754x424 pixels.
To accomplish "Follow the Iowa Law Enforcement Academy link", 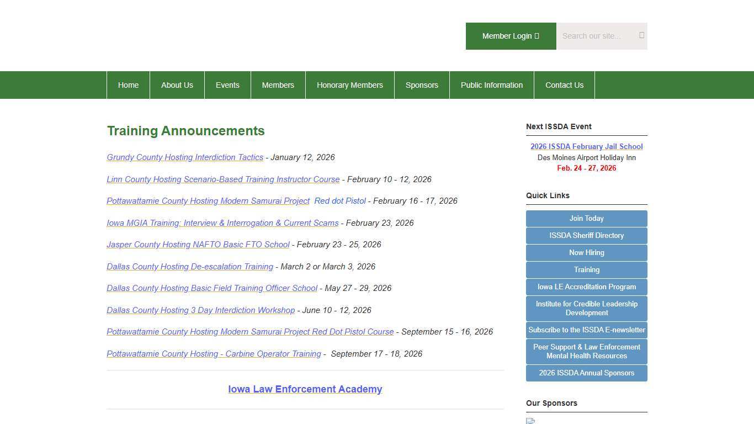I will [305, 389].
